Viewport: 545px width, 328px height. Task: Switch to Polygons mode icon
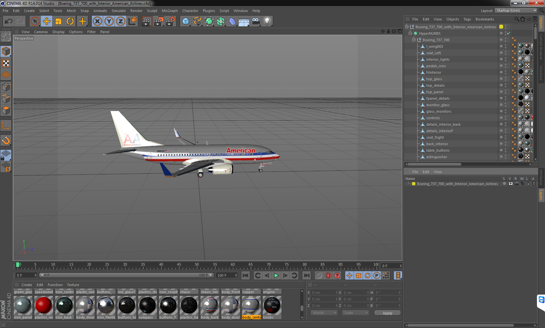click(x=6, y=110)
